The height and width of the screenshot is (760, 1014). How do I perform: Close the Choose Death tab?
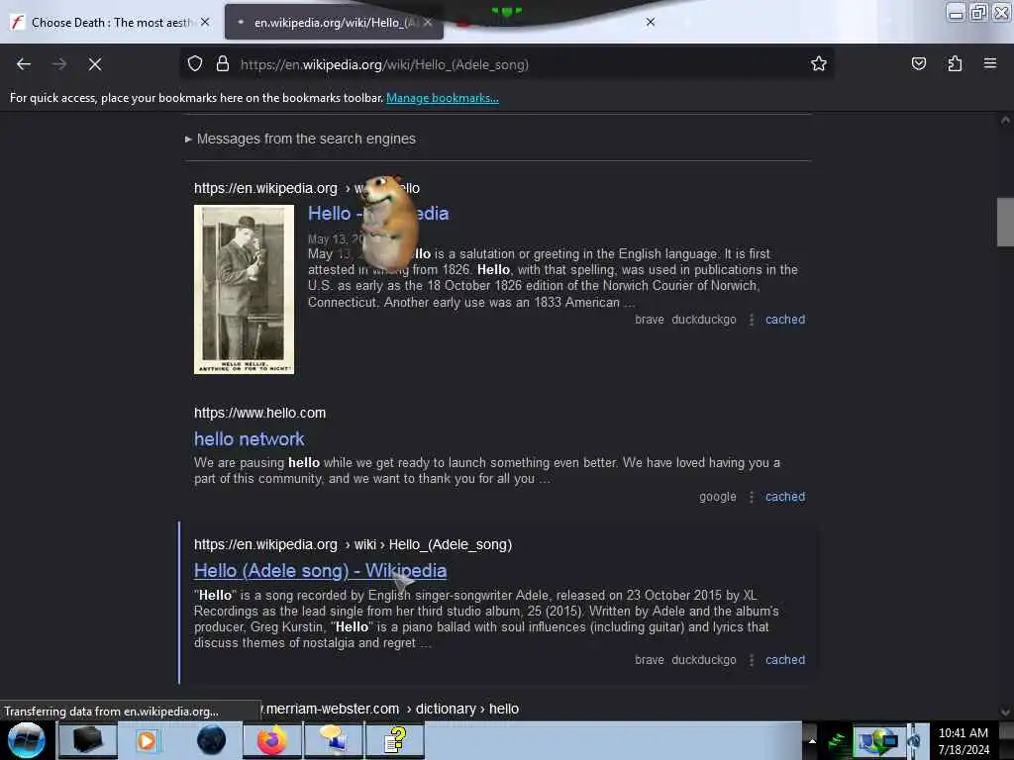coord(205,22)
